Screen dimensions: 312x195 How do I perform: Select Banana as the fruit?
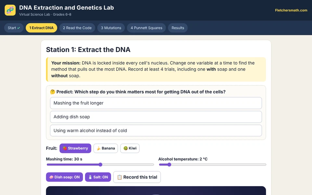coord(106,148)
